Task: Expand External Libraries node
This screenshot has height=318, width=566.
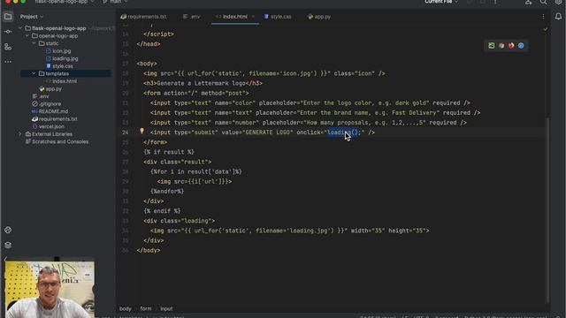Action: pyautogui.click(x=20, y=134)
